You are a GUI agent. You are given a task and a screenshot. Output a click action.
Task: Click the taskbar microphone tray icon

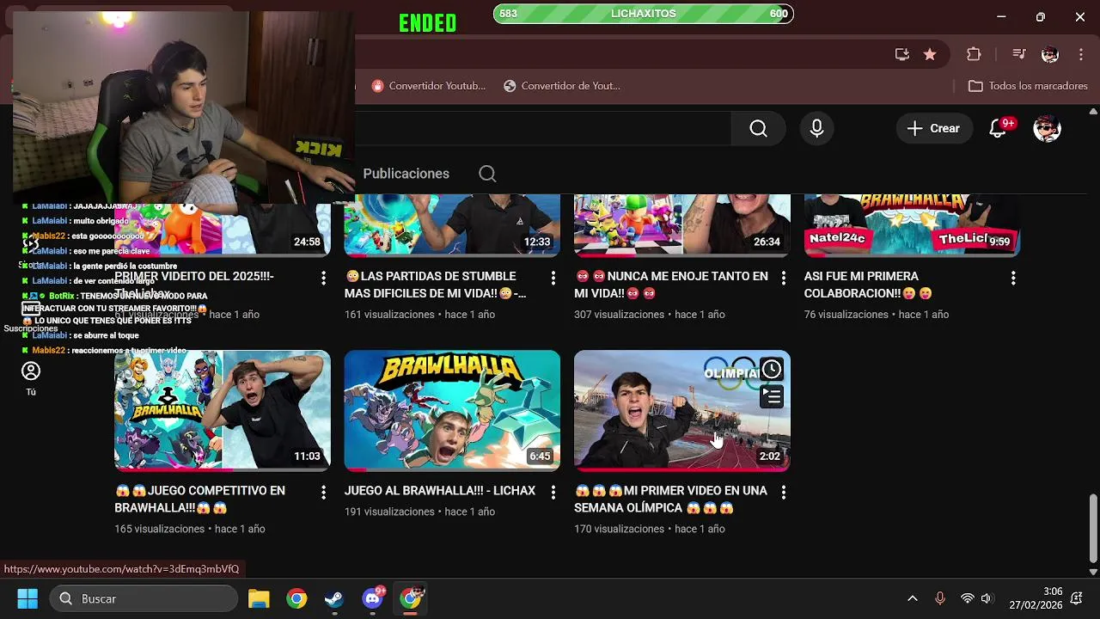coord(939,598)
